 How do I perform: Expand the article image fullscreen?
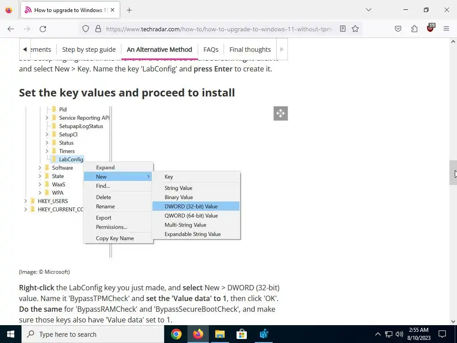tap(280, 113)
